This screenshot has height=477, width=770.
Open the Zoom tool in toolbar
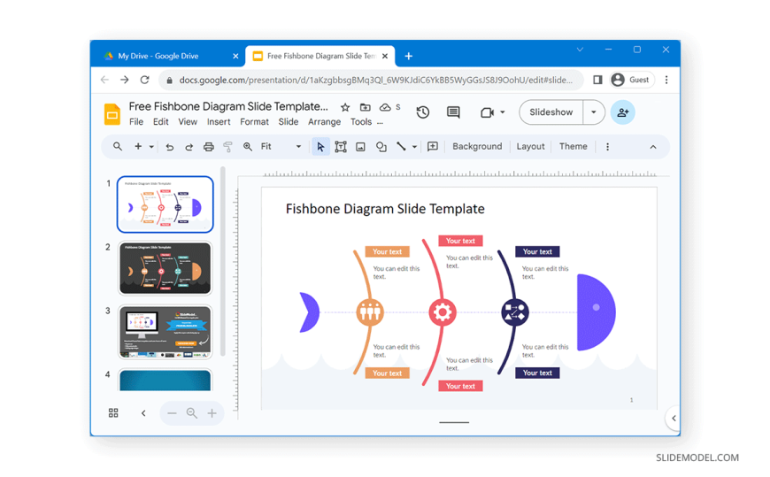click(248, 146)
